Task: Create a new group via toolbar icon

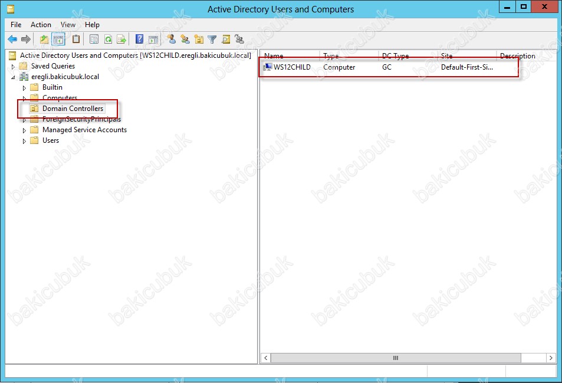Action: (185, 39)
